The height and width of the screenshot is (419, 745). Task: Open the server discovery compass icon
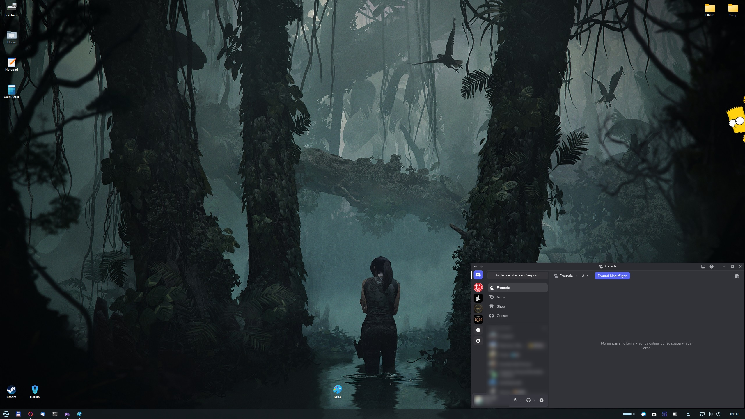pyautogui.click(x=478, y=341)
